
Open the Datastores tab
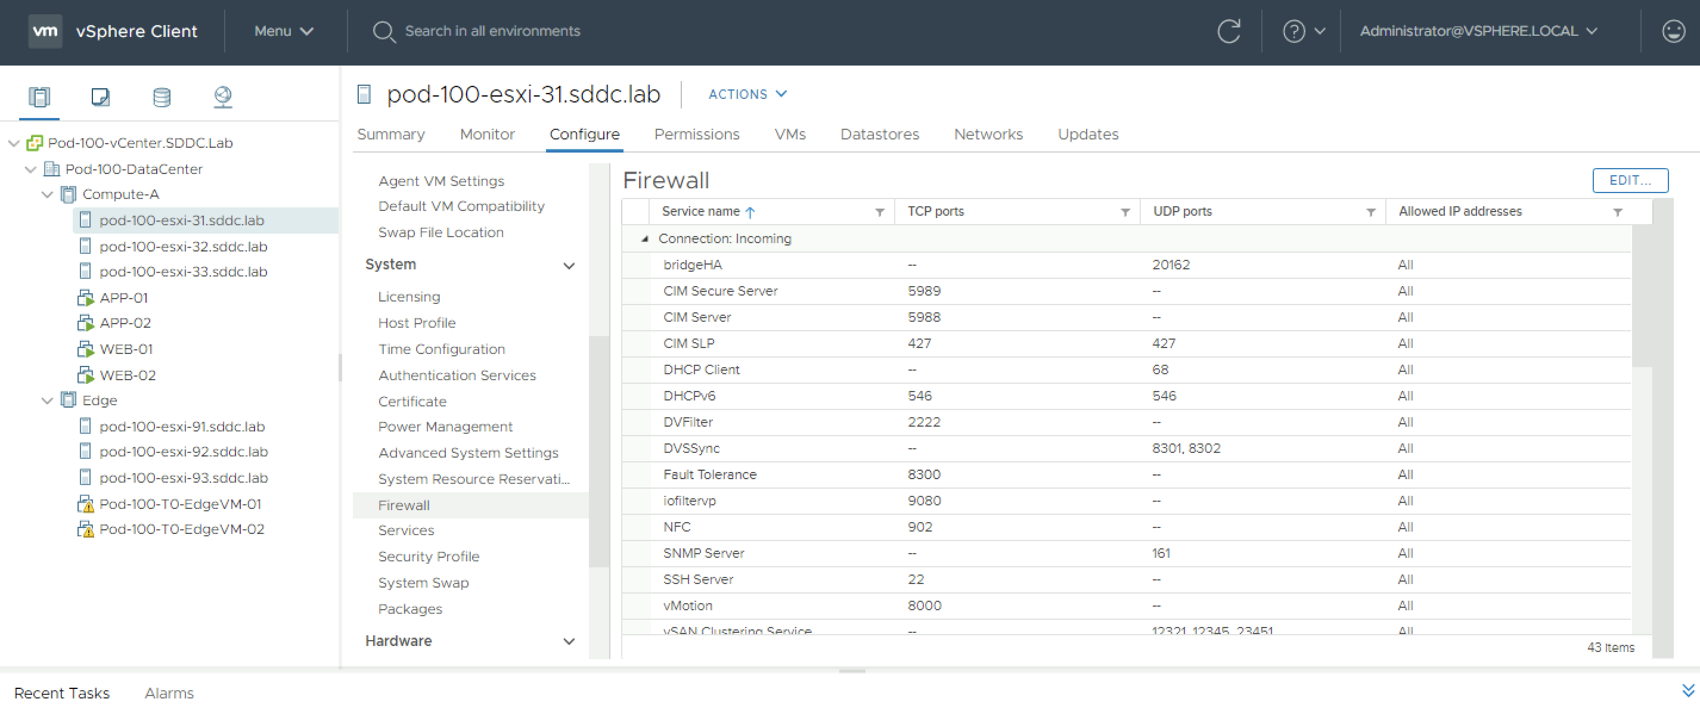pyautogui.click(x=879, y=135)
